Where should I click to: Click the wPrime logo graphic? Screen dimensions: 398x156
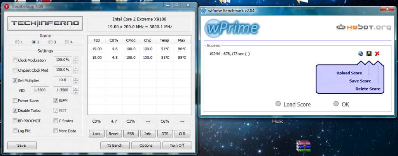tap(231, 28)
